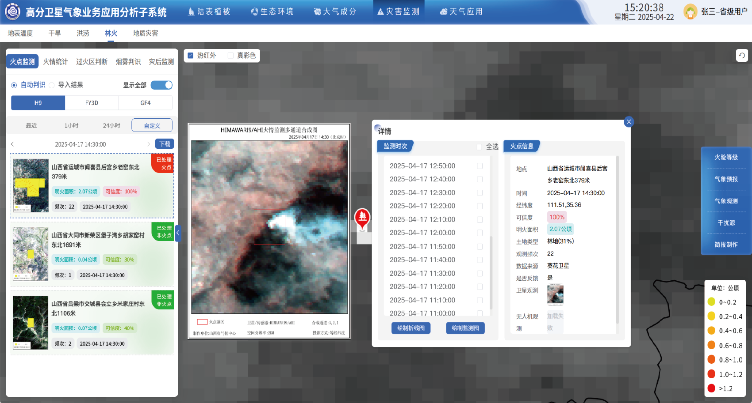Open the 灾害监测 top menu
752x403 pixels.
coord(399,12)
